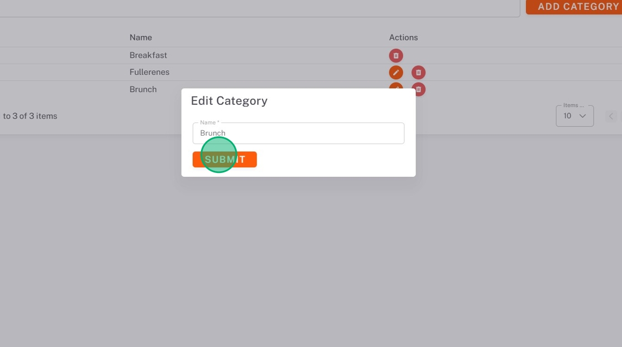This screenshot has height=347, width=622.
Task: Delete the Breakfast category via trash icon
Action: [x=396, y=55]
